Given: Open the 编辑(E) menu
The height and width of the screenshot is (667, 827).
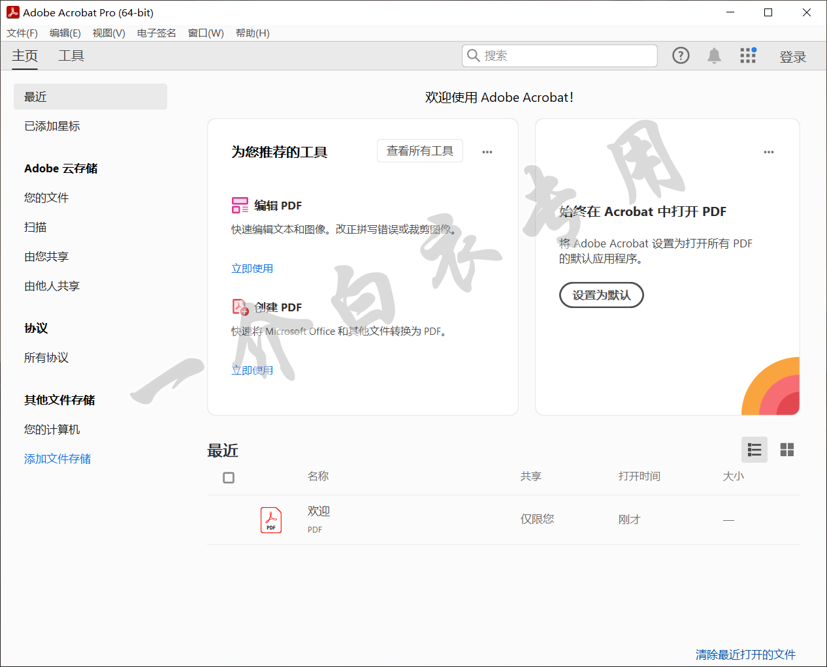Looking at the screenshot, I should (65, 33).
